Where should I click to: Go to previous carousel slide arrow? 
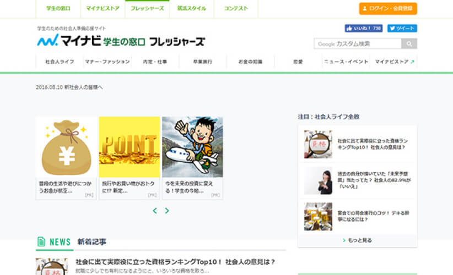[x=155, y=211]
